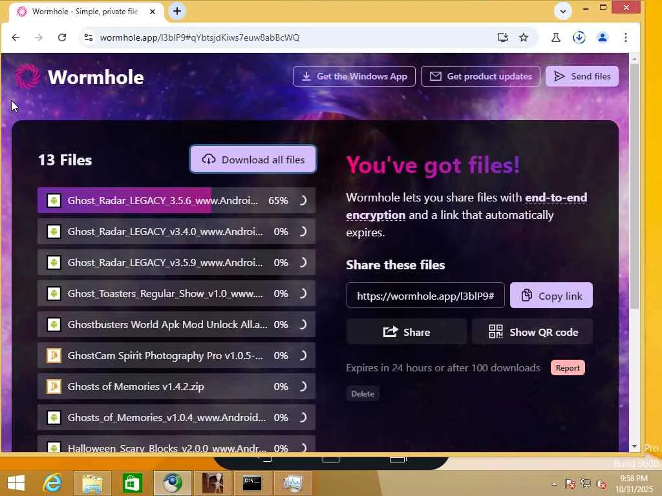Select Ghost_Radar_LEGACY_v3.5.9 file

(176, 262)
